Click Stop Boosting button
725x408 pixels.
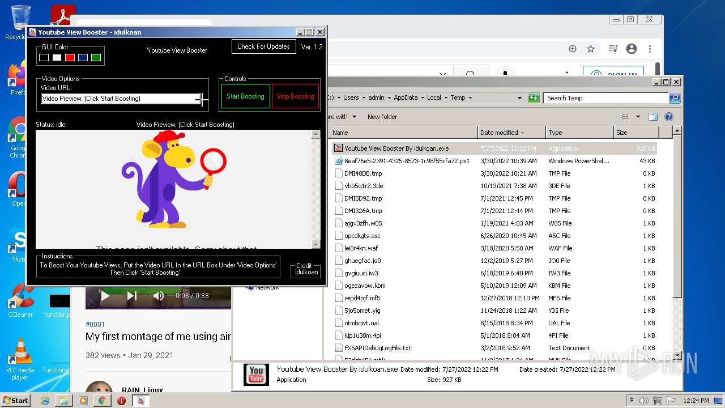coord(295,96)
